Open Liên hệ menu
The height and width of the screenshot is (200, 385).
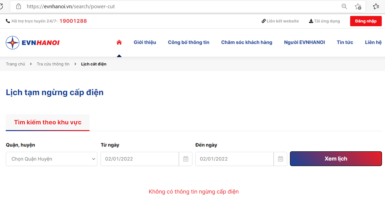[373, 42]
